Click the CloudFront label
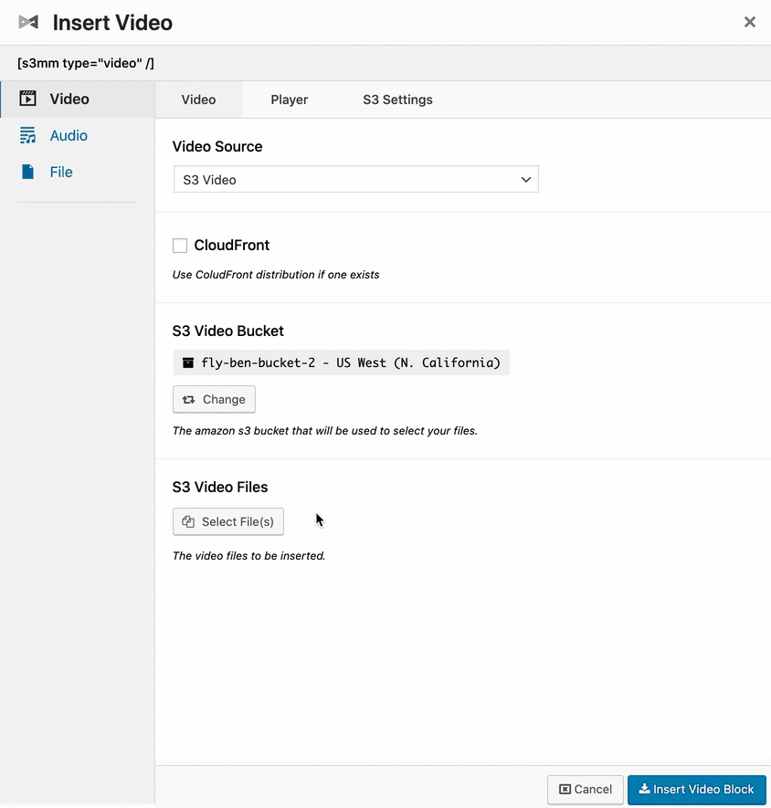 click(x=231, y=246)
